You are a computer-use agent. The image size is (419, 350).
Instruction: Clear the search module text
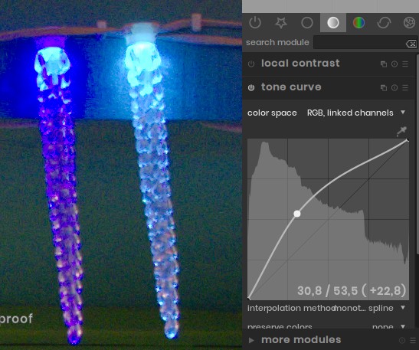[411, 44]
